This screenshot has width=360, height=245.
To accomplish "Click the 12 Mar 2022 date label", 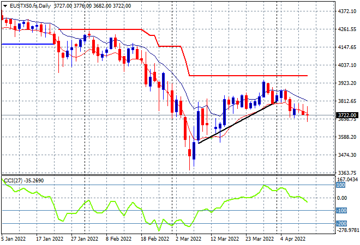I will tap(225, 239).
